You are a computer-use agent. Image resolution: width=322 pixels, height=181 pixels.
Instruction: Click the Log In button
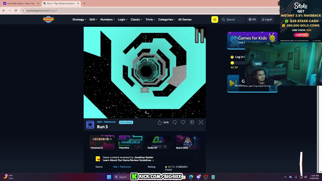tap(267, 19)
